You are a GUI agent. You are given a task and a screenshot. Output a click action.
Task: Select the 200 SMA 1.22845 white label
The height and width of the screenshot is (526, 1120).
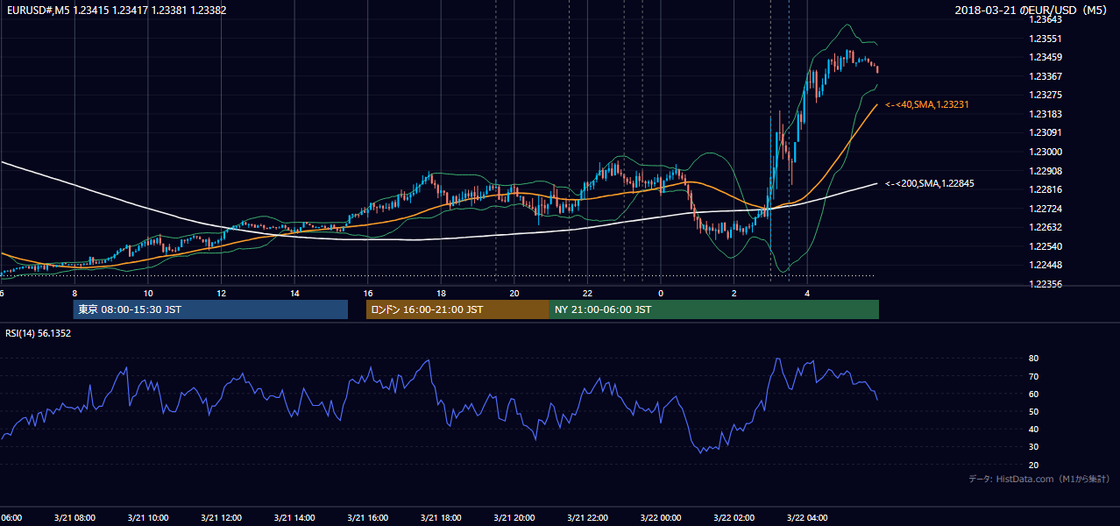tap(930, 183)
